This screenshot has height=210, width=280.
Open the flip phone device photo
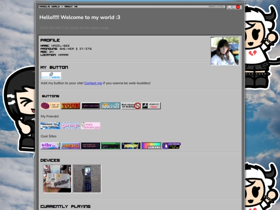pyautogui.click(x=87, y=178)
